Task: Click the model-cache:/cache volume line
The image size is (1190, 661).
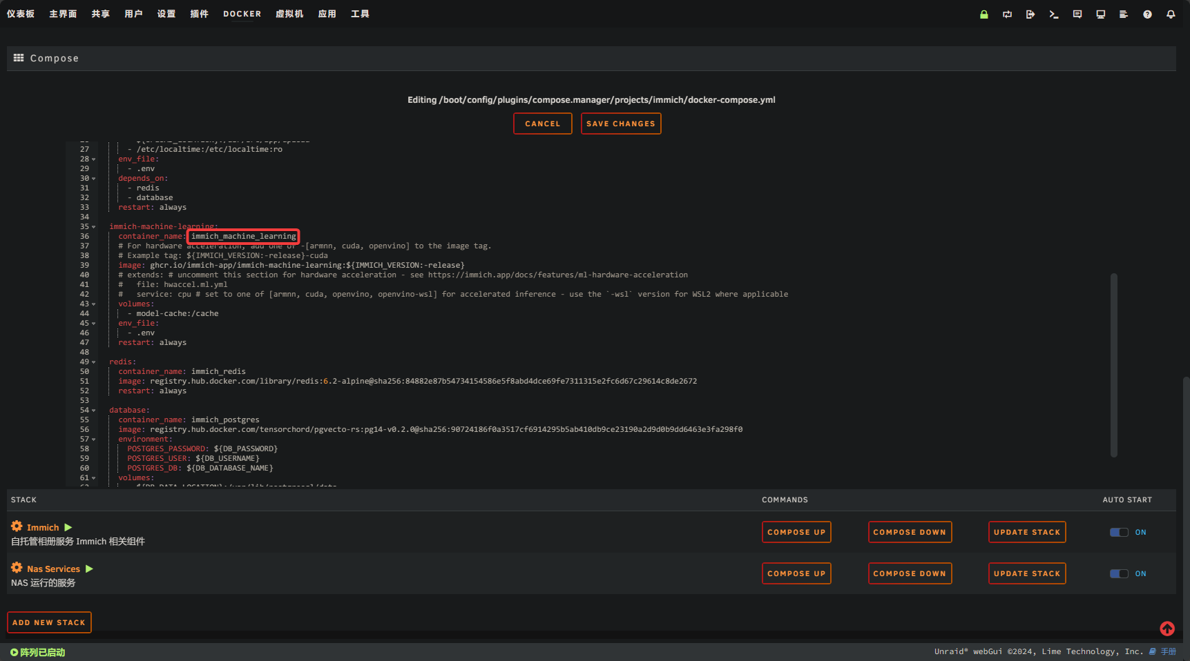Action: (177, 314)
